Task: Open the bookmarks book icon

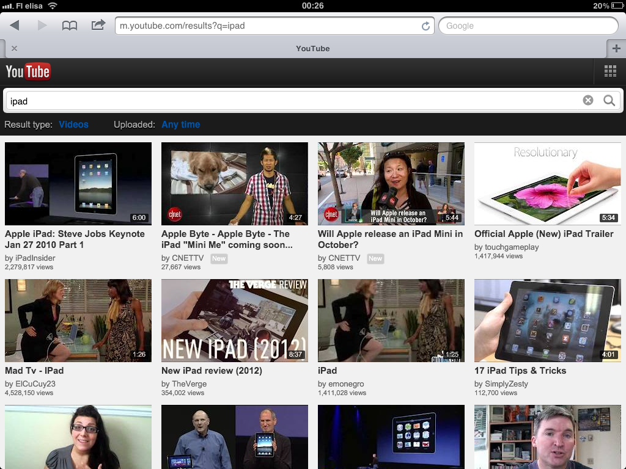Action: [70, 26]
